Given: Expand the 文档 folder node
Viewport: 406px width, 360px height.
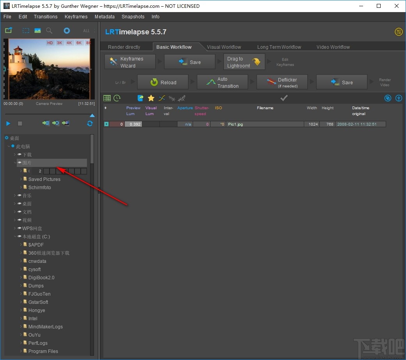Looking at the screenshot, I should click(15, 212).
